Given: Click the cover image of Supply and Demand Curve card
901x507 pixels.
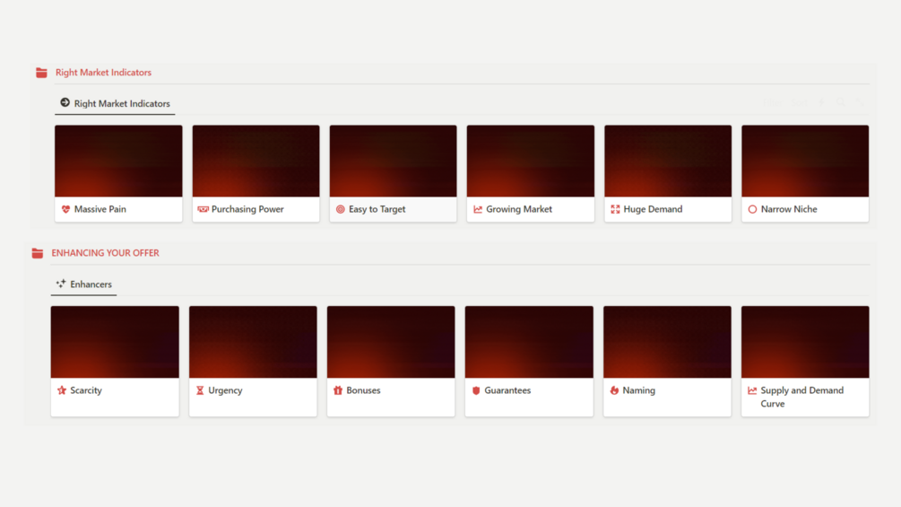Looking at the screenshot, I should 805,342.
